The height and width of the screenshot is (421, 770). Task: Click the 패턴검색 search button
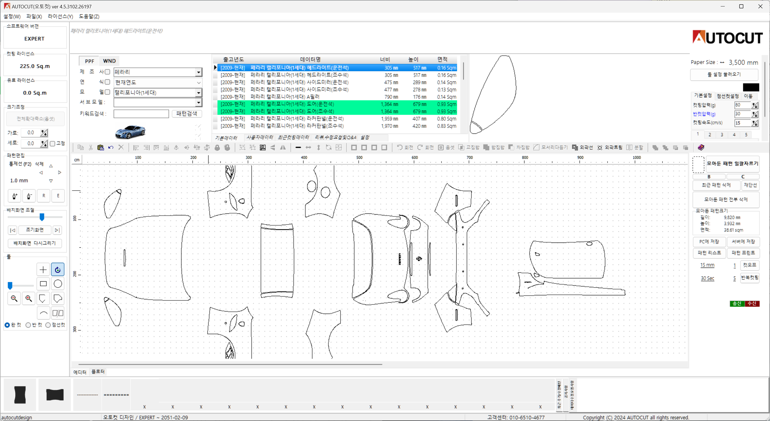tap(187, 114)
